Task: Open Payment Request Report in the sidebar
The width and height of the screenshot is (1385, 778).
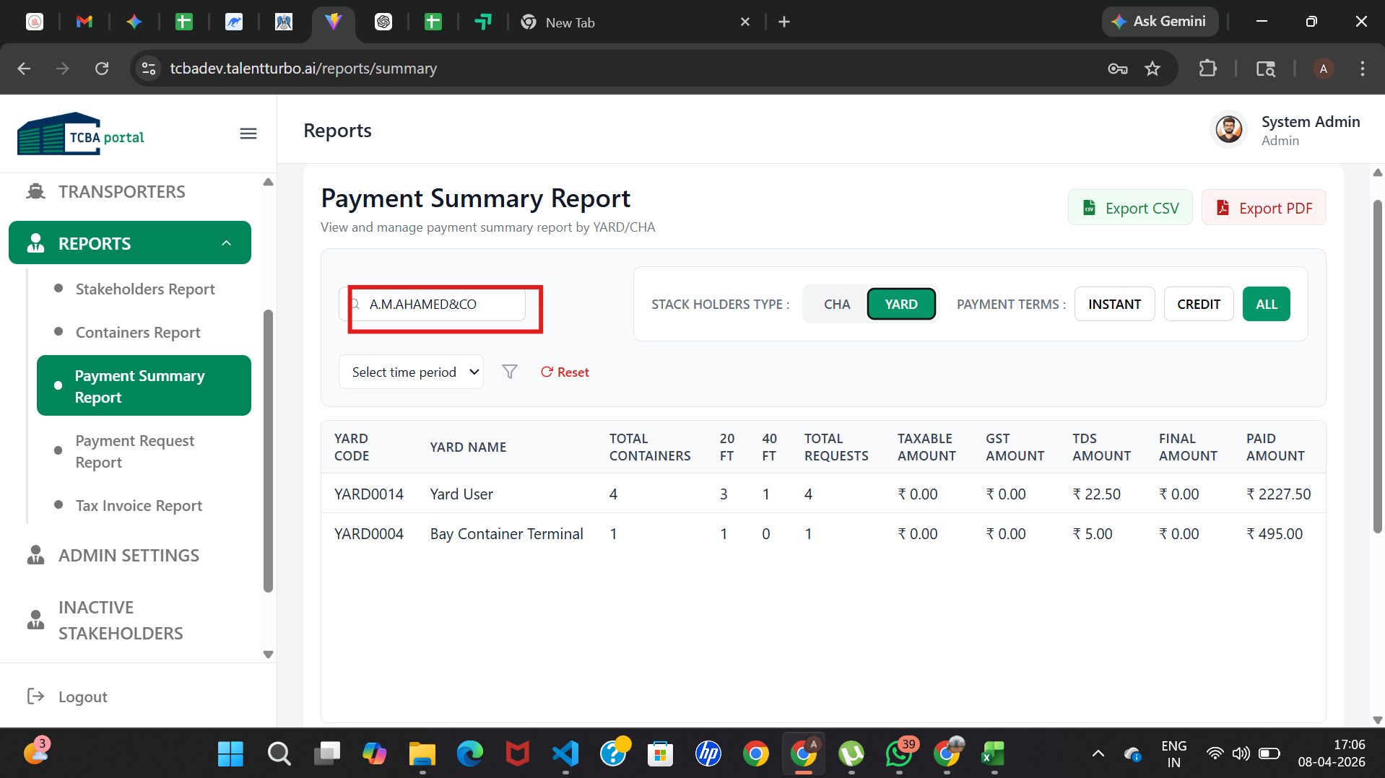Action: (x=135, y=451)
